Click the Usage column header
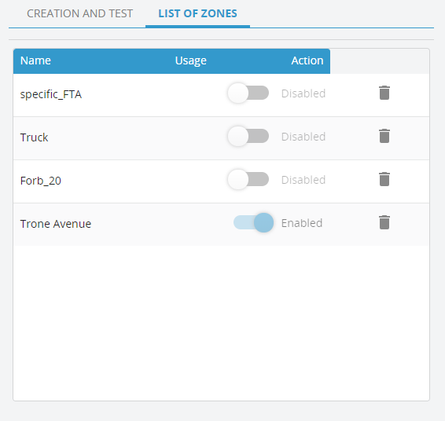The width and height of the screenshot is (445, 421). click(191, 60)
